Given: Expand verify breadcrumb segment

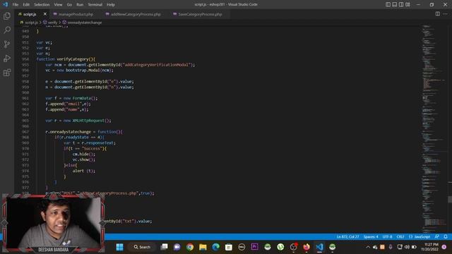Looking at the screenshot, I should [x=52, y=22].
